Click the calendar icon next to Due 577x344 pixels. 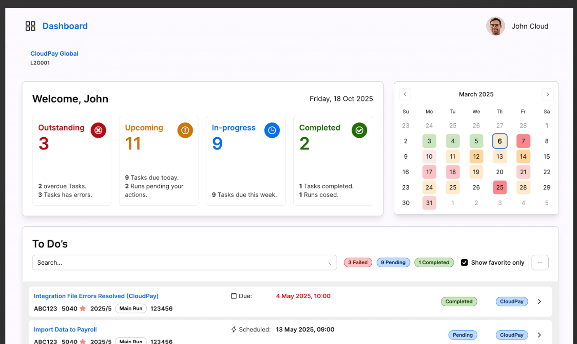[x=233, y=296]
